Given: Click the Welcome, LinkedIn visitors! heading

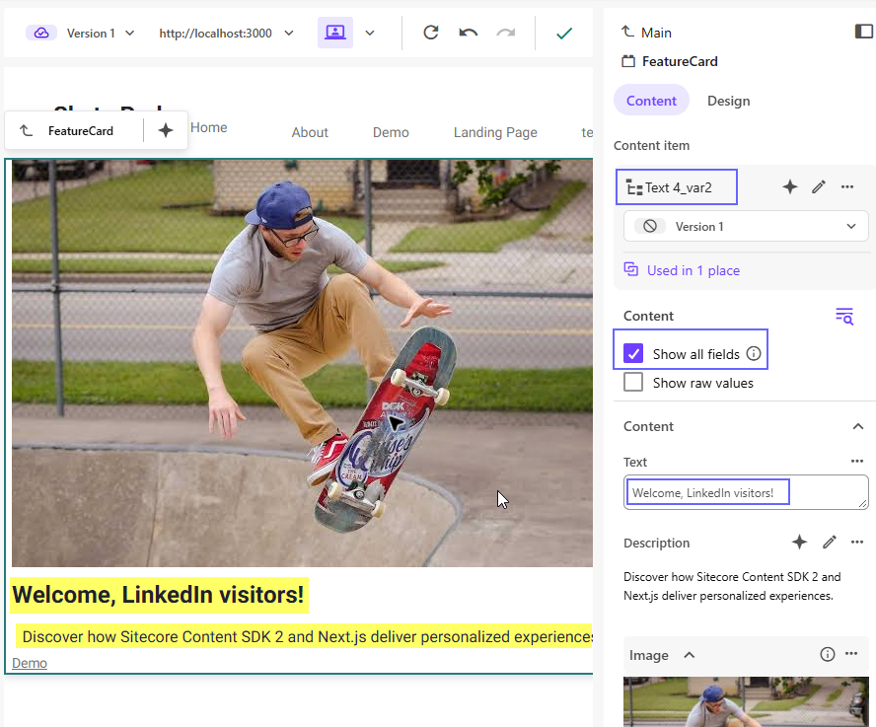Looking at the screenshot, I should [x=159, y=595].
